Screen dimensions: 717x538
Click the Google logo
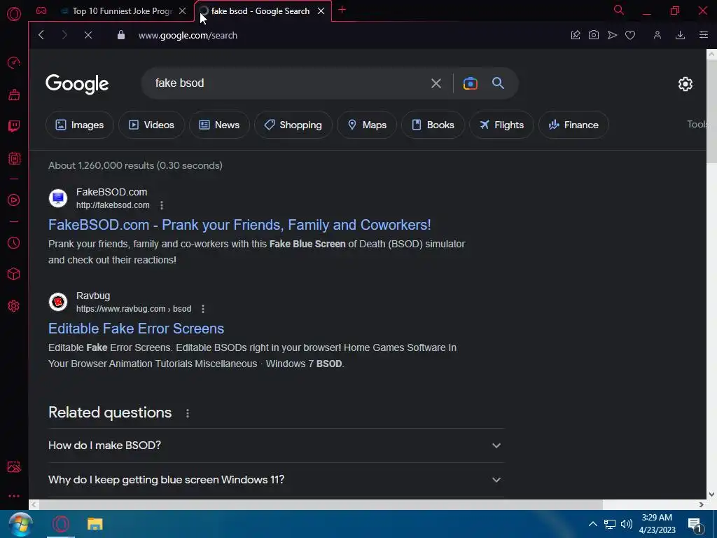(x=77, y=84)
